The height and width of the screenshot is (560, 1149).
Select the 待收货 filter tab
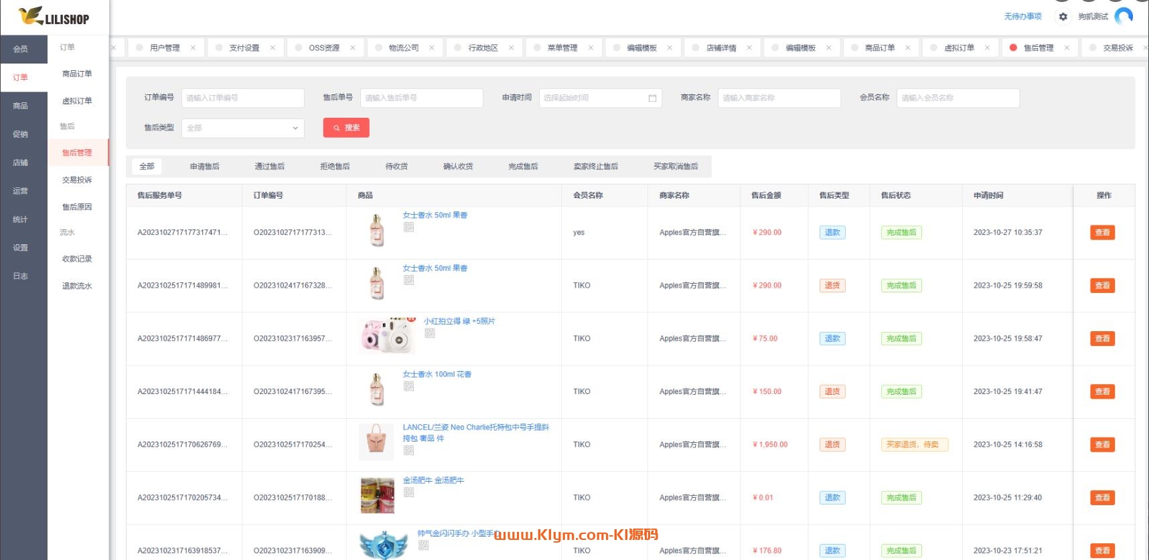pos(396,167)
